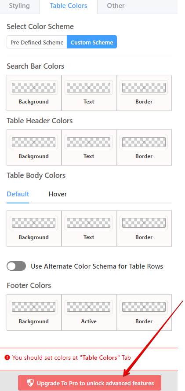185x391 pixels.
Task: Open the Other tab
Action: (x=116, y=6)
